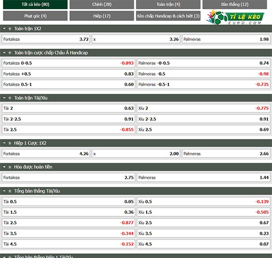This screenshot has width=272, height=258.
Task: Bet Palmeiras first half at 2.66
Action: (226, 154)
